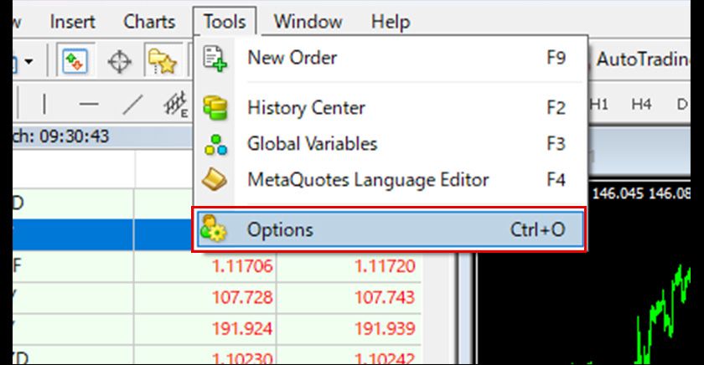The width and height of the screenshot is (704, 365).
Task: Select the Crosshair tool
Action: (x=119, y=61)
